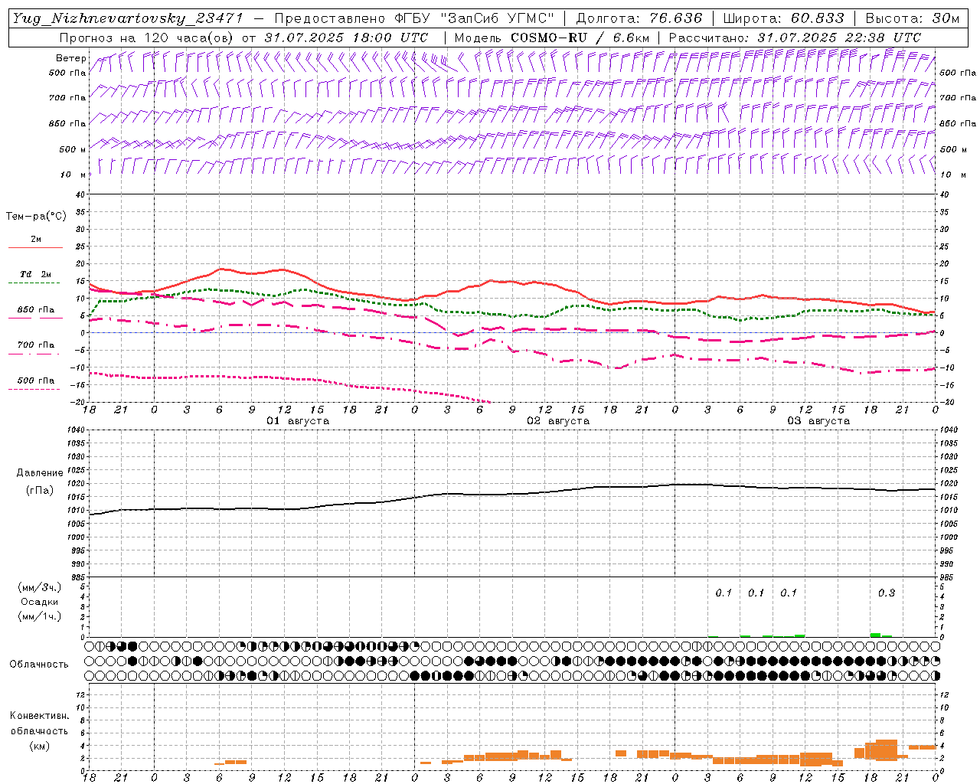Click the '500 гПа' temperature legend entry
This screenshot has height=784, width=980.
click(x=35, y=381)
